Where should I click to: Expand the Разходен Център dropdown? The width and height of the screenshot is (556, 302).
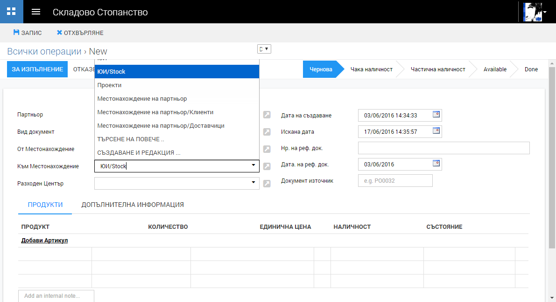(253, 183)
